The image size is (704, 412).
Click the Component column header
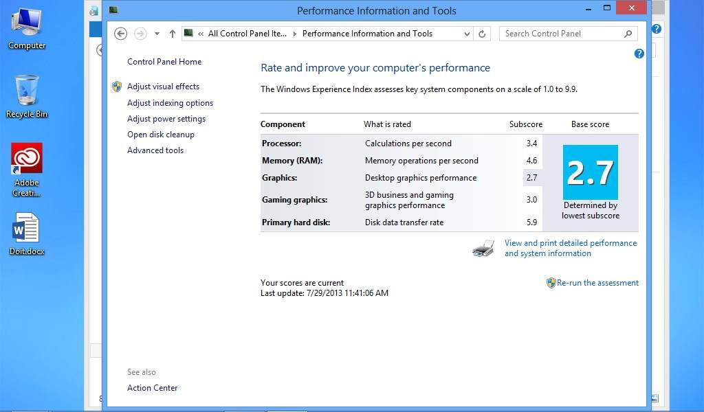[283, 124]
